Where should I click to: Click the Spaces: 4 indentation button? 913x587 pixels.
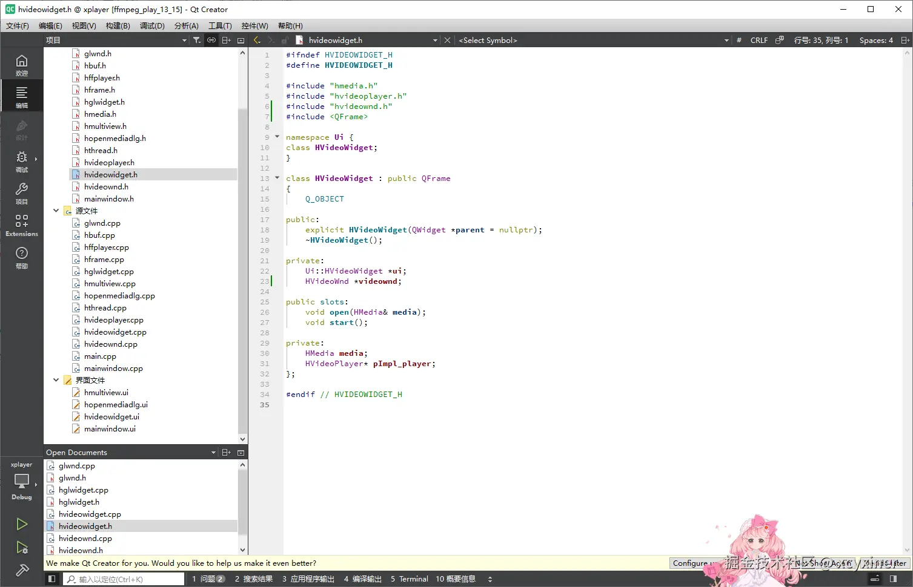click(x=876, y=40)
